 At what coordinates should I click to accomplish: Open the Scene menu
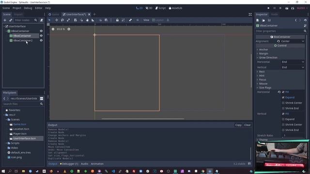(6, 8)
